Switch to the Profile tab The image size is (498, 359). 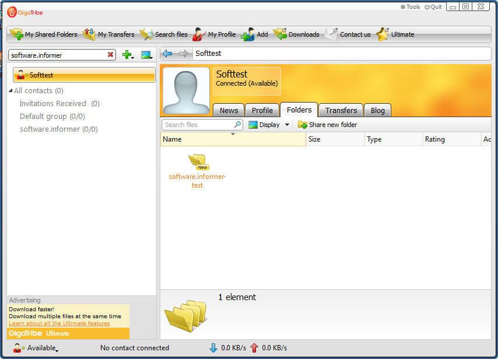coord(262,110)
